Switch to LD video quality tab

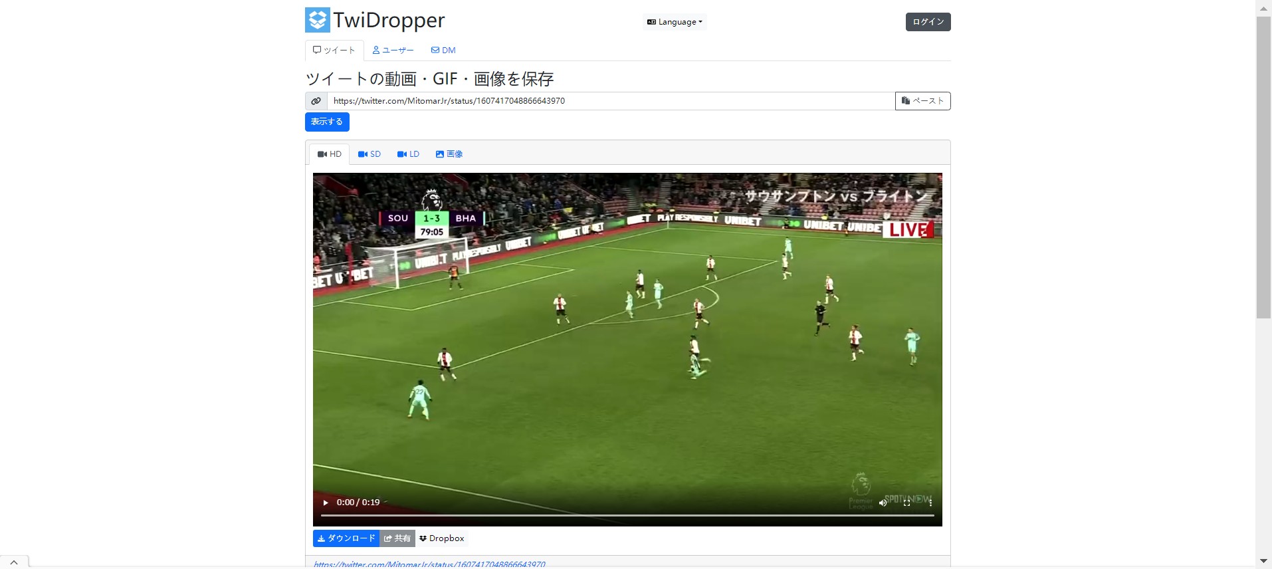pos(408,154)
